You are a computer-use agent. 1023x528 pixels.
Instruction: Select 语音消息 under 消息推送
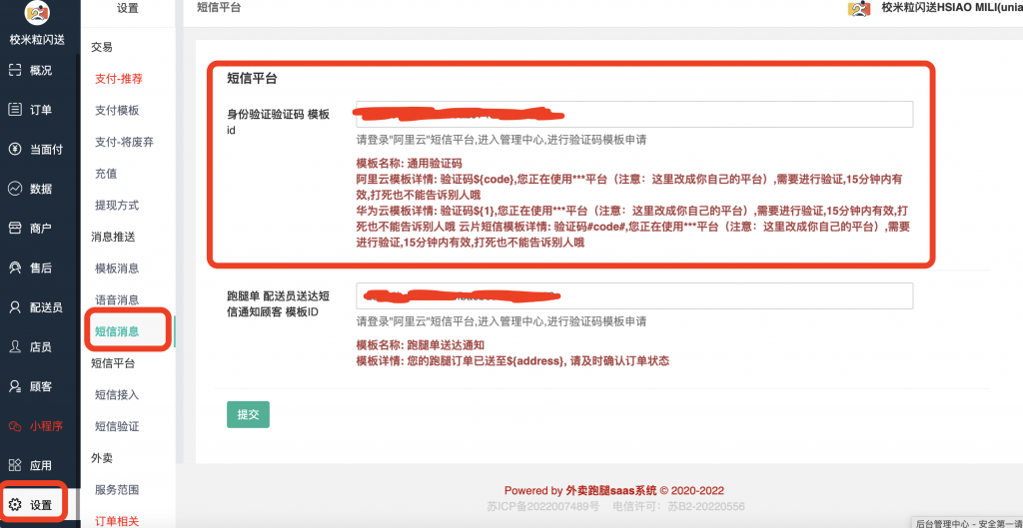tap(117, 299)
